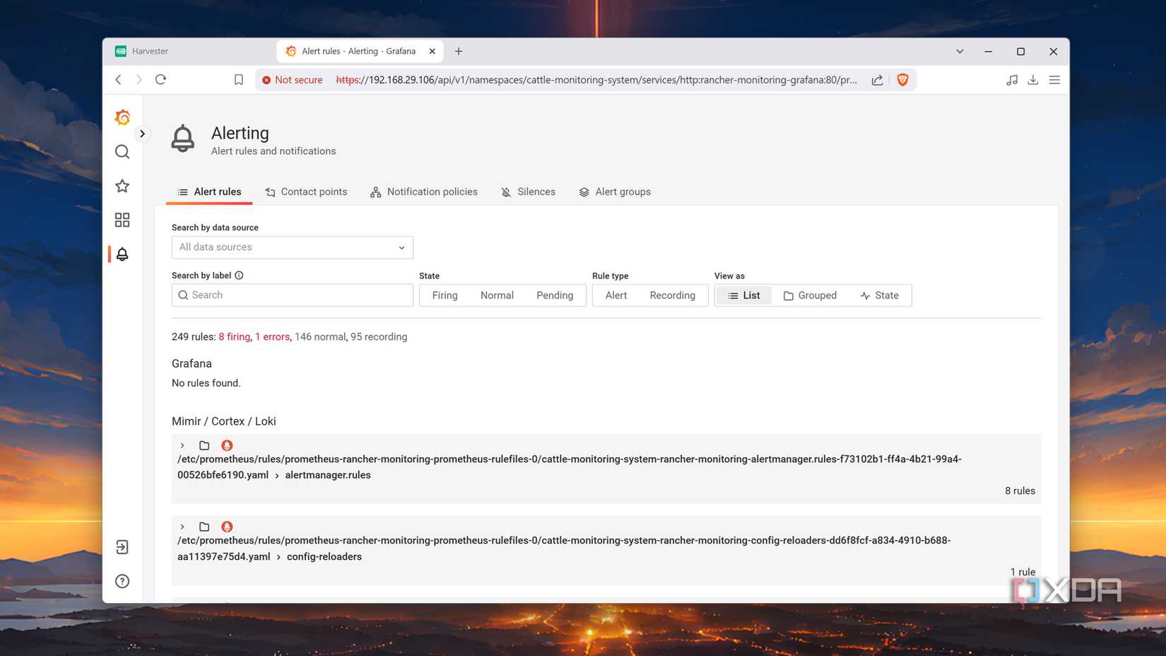Focus the Search by label input field
This screenshot has width=1166, height=656.
coord(293,295)
